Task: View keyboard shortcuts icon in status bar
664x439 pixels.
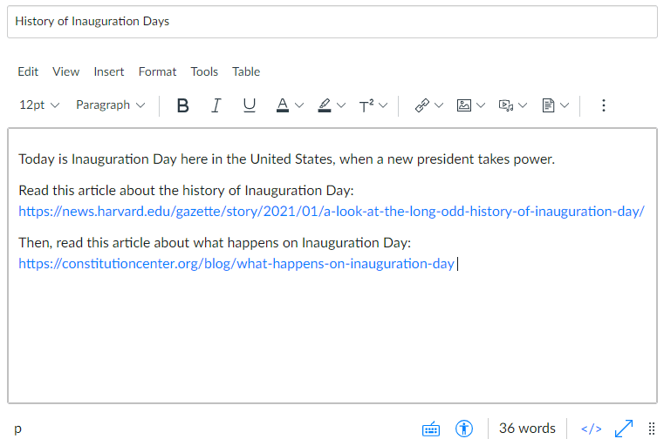Action: 431,429
